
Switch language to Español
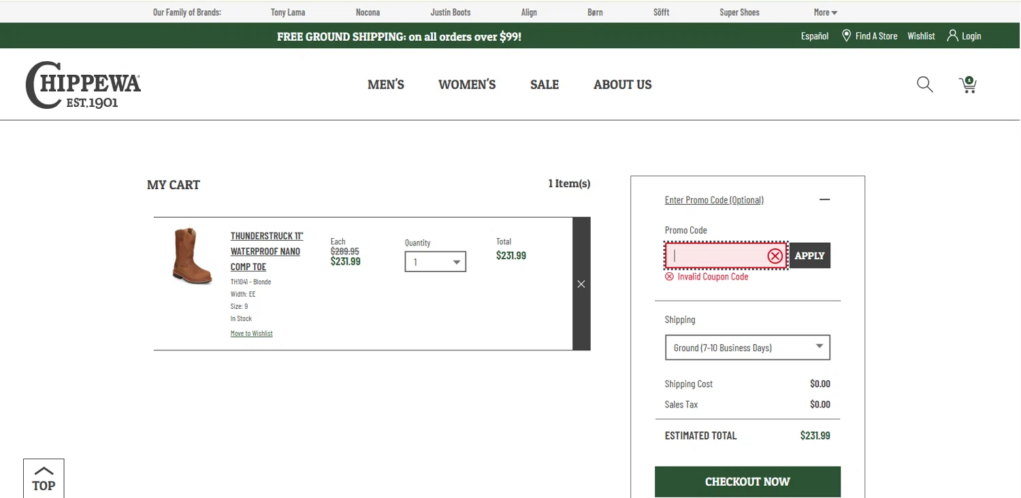point(815,36)
